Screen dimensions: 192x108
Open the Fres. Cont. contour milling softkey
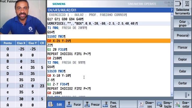click(110, 104)
